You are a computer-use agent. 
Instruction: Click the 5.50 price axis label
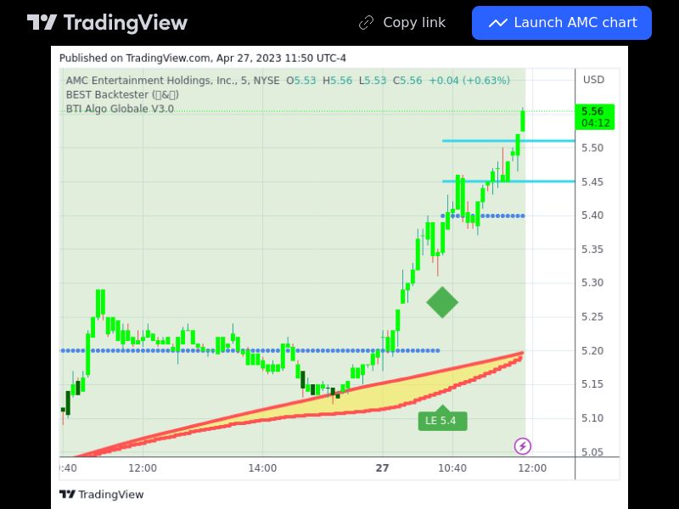point(592,148)
